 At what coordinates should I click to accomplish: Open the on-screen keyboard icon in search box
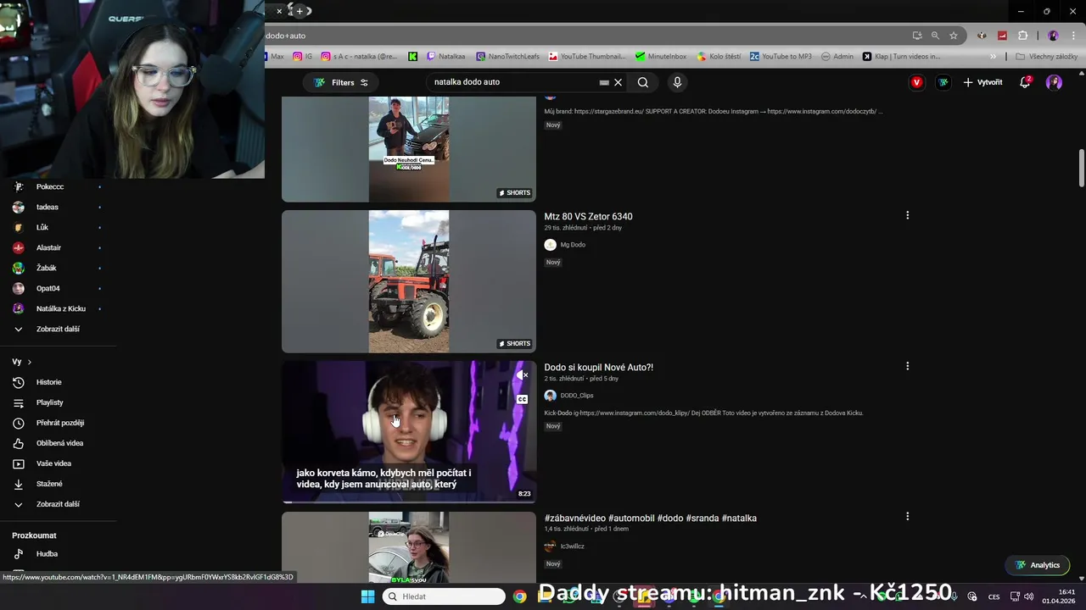click(x=604, y=82)
